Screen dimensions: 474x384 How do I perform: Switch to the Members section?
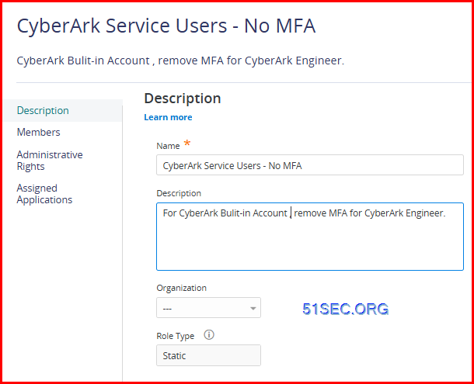[x=38, y=132]
